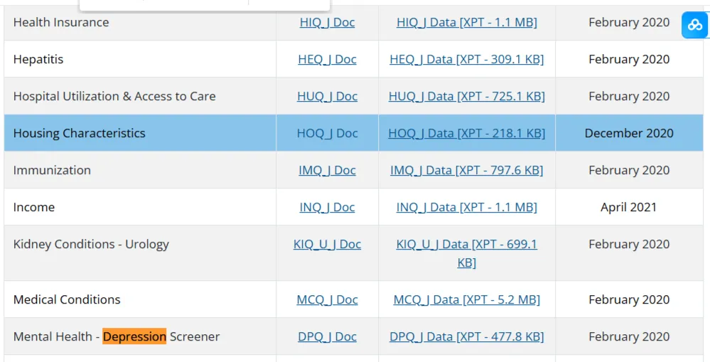The image size is (710, 362).
Task: Open the IMQ_J Doc link
Action: click(x=327, y=170)
